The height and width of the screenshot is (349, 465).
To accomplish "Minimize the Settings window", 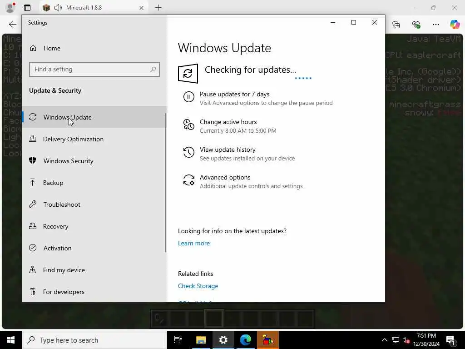I will click(x=333, y=22).
